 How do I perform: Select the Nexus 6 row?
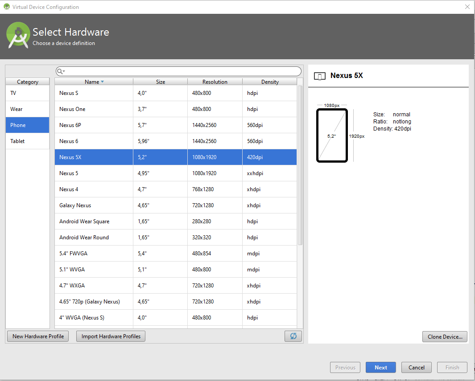pos(176,141)
